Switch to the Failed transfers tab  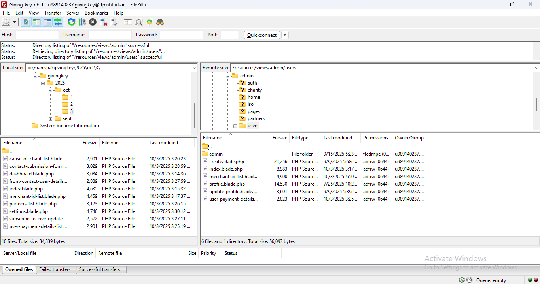click(55, 269)
